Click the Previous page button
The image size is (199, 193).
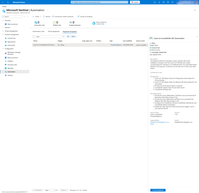coord(38,190)
